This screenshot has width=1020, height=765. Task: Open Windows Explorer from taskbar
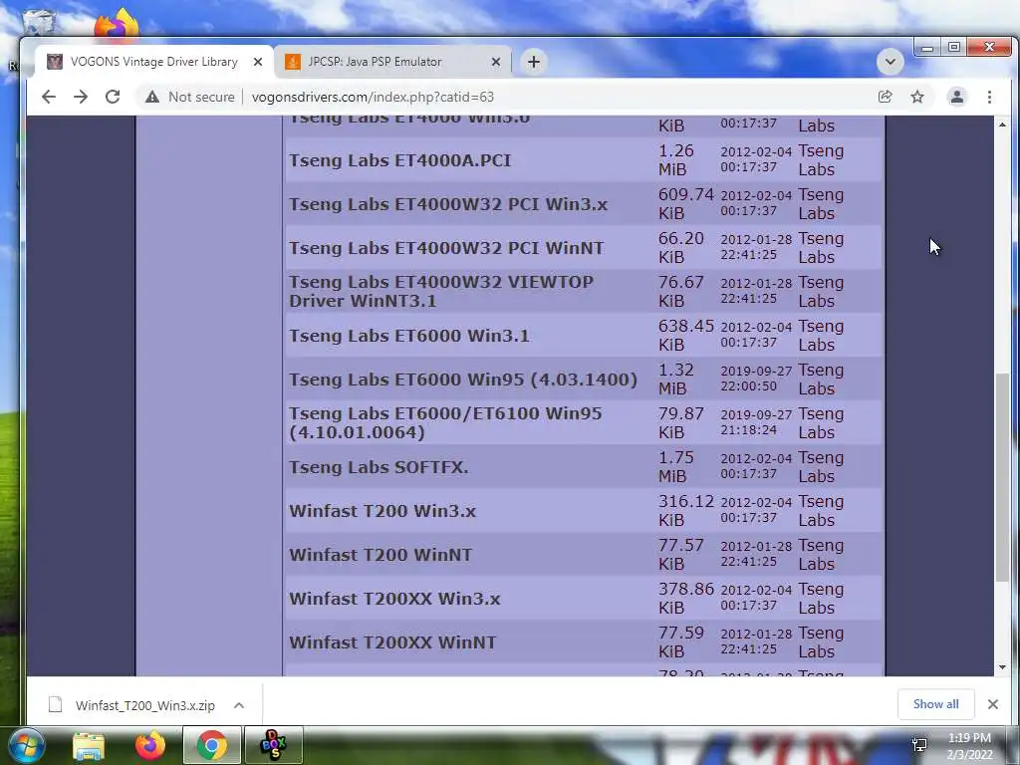[89, 745]
